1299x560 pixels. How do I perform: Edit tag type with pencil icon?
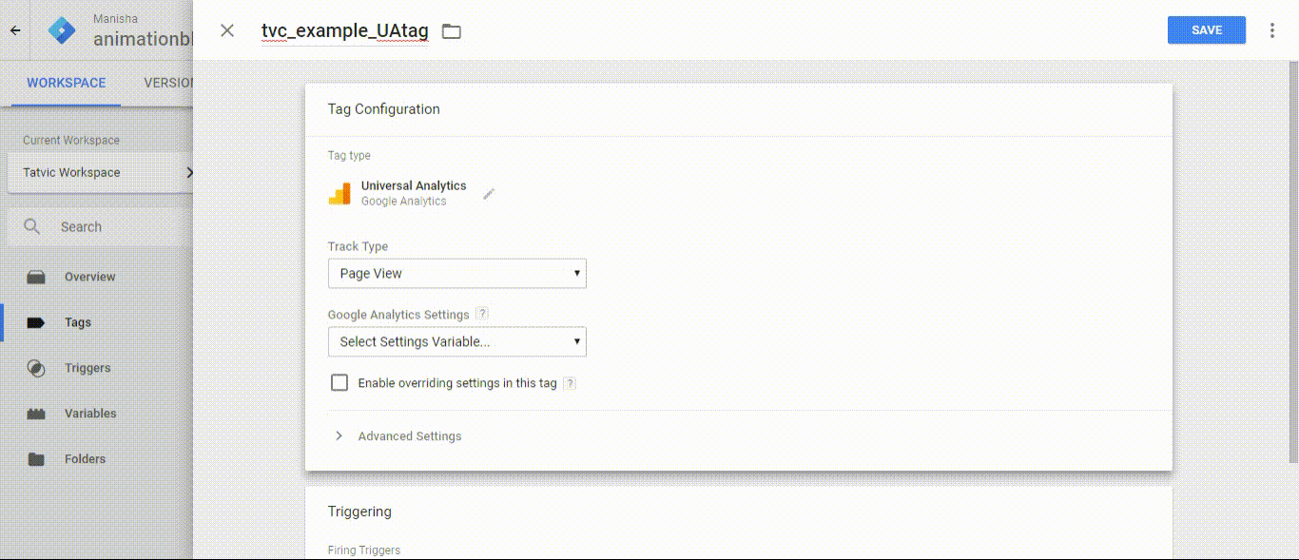489,193
